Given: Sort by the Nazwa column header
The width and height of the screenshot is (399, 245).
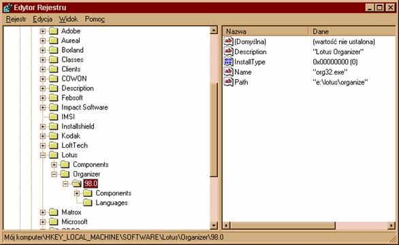Looking at the screenshot, I should pyautogui.click(x=266, y=31).
